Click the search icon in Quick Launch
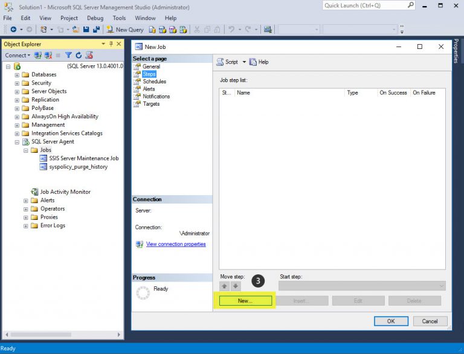464x354 pixels. [410, 5]
